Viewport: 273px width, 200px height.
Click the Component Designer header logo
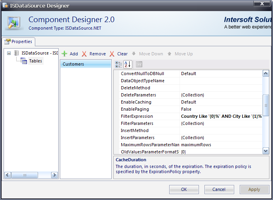pos(14,23)
